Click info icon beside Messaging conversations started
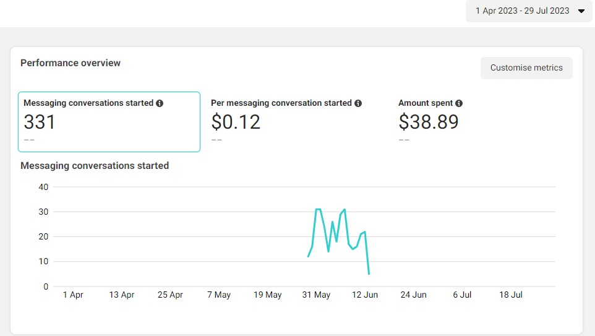Viewport: 595px width, 336px height. (160, 103)
